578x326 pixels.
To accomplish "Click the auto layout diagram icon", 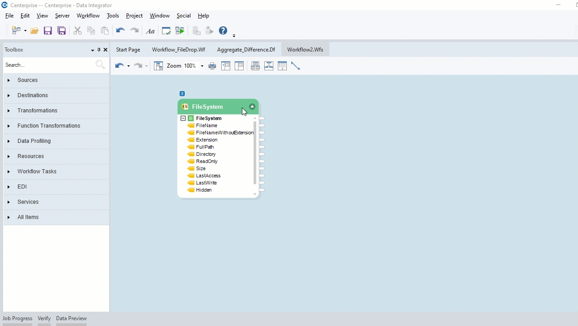I will pos(158,66).
